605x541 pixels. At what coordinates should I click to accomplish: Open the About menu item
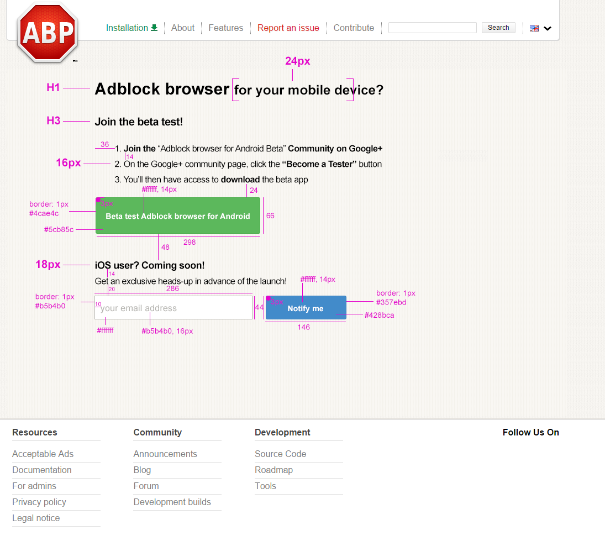[x=183, y=28]
